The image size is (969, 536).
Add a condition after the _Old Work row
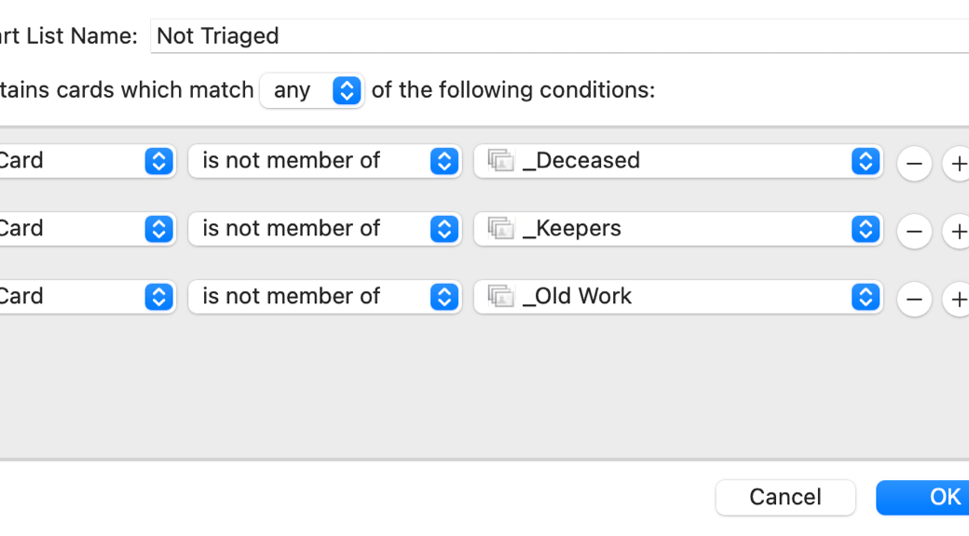point(958,300)
